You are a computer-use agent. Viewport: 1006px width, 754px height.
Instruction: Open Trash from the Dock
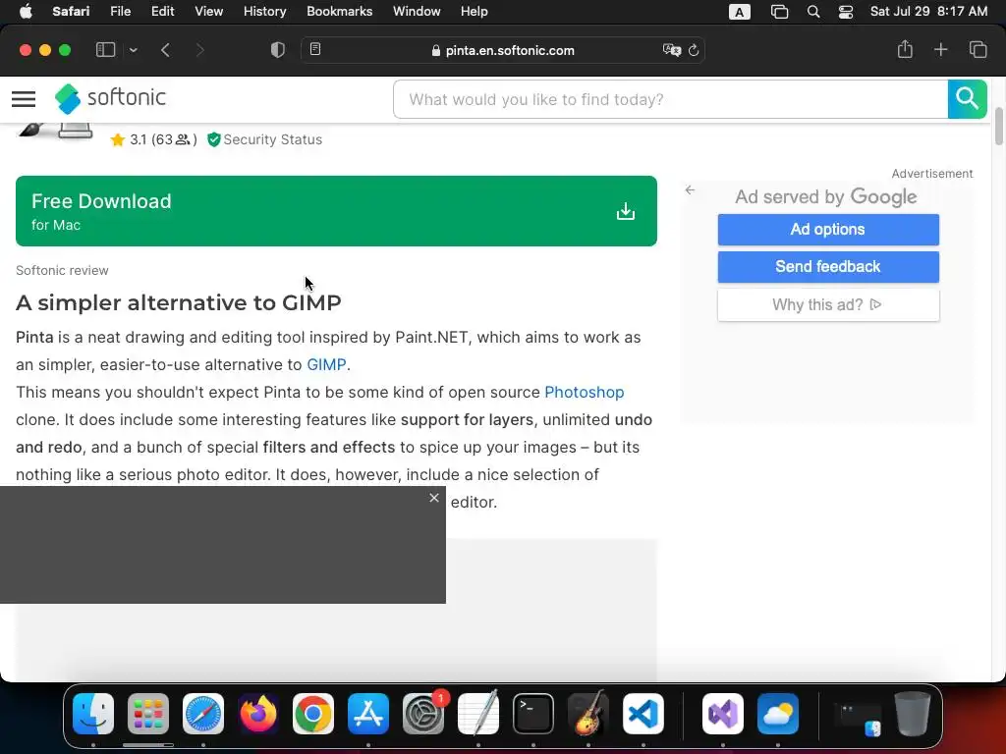[x=913, y=714]
